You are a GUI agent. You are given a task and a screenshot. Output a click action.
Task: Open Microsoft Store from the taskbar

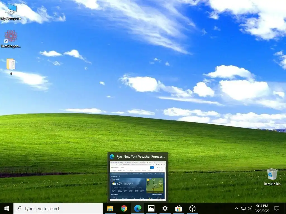178,208
